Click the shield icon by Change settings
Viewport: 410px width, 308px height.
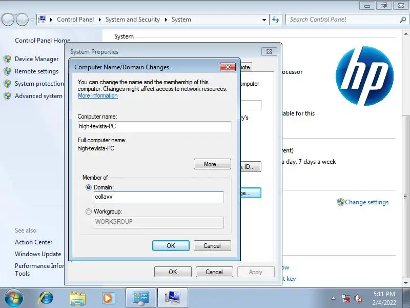340,202
